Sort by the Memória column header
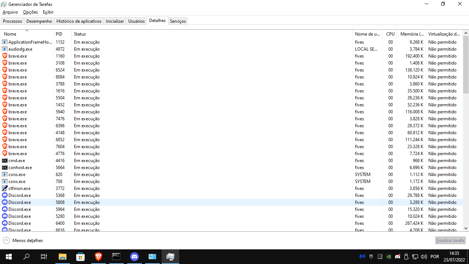Viewport: 469px width, 264px height. point(411,34)
